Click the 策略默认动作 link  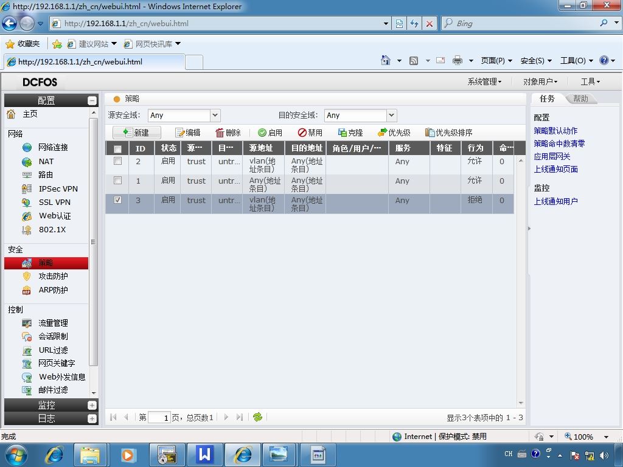[x=555, y=131]
